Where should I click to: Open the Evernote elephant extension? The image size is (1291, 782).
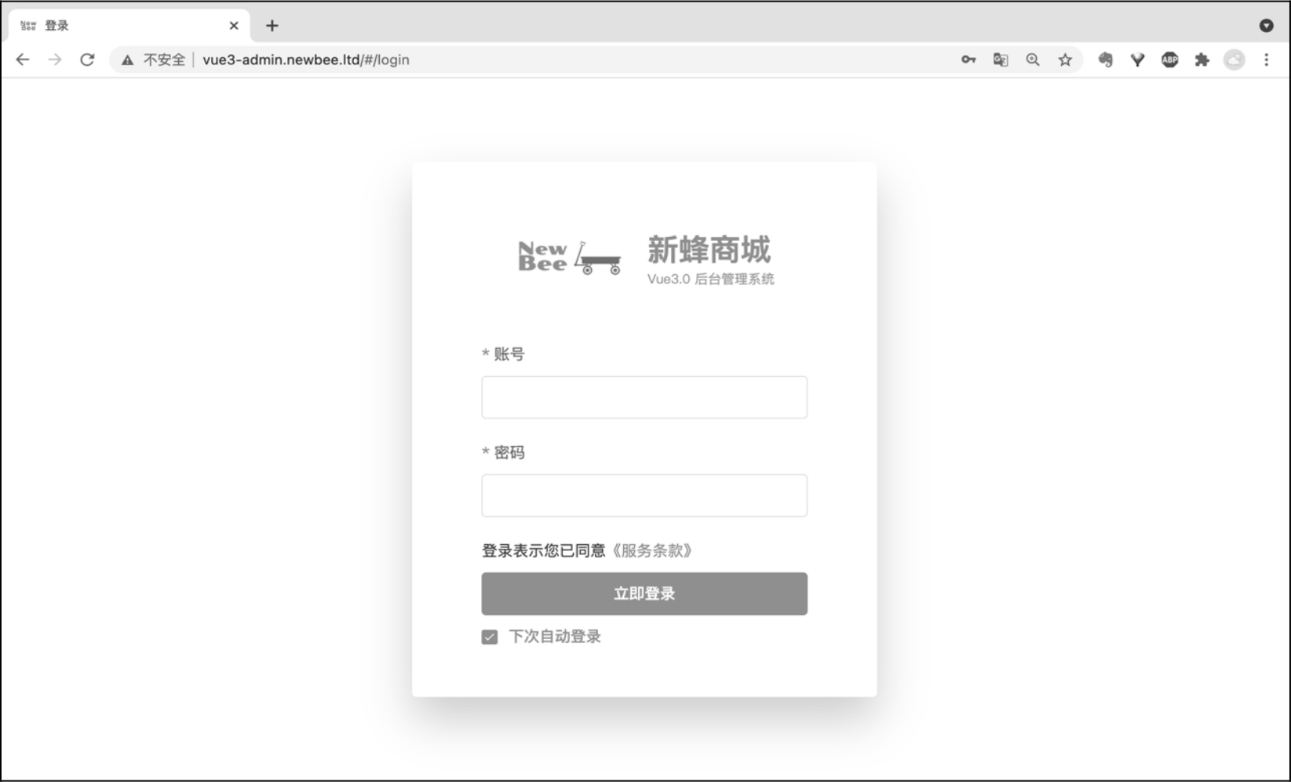click(x=1105, y=60)
